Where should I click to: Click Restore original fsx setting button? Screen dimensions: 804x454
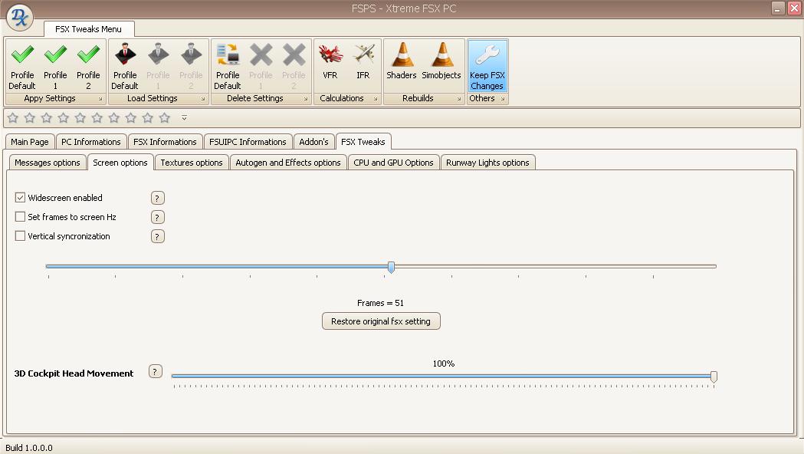pos(381,321)
